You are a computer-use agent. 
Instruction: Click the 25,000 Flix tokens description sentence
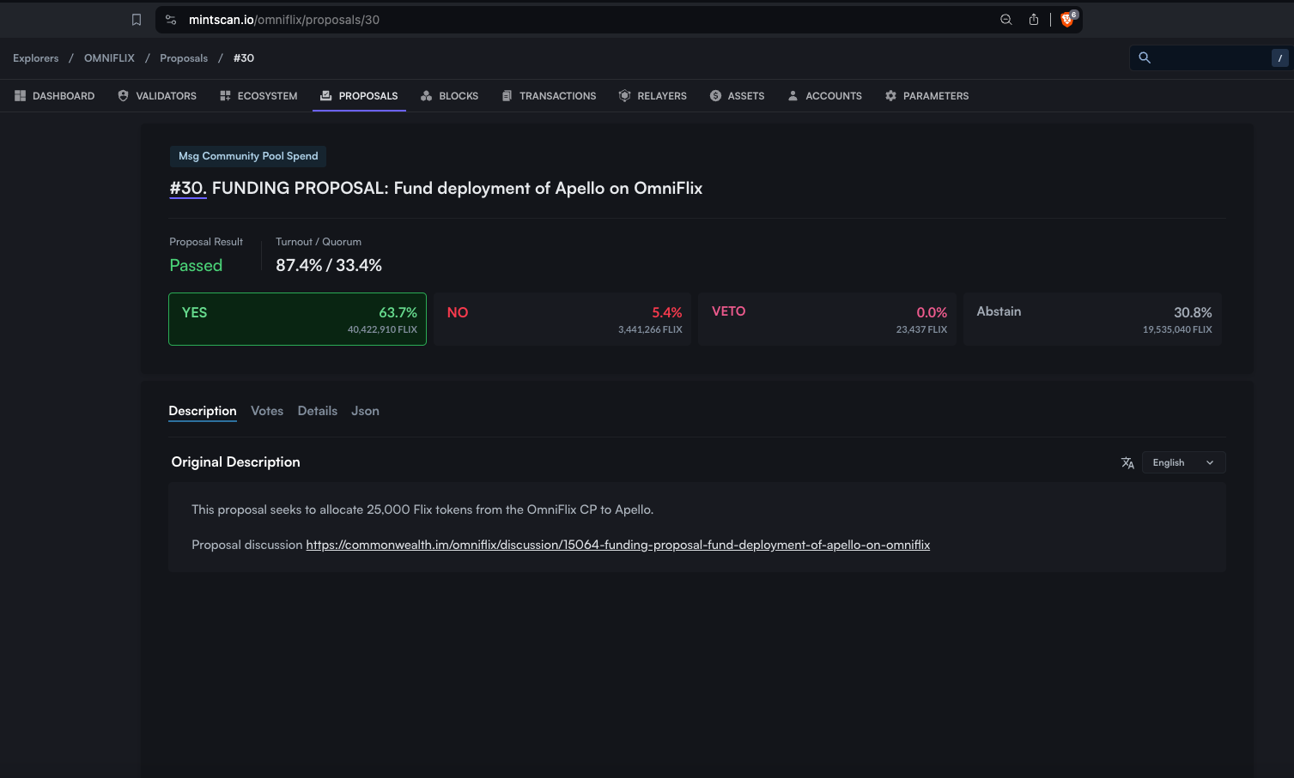click(422, 510)
